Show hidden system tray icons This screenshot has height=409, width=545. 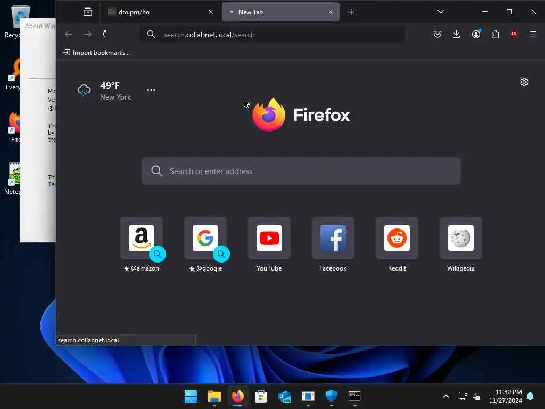[446, 396]
